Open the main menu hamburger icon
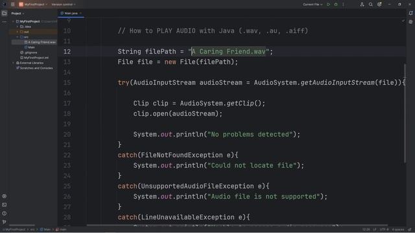 point(13,5)
